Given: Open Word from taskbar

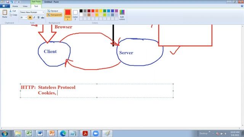Looking at the screenshot, I should coord(40,134).
